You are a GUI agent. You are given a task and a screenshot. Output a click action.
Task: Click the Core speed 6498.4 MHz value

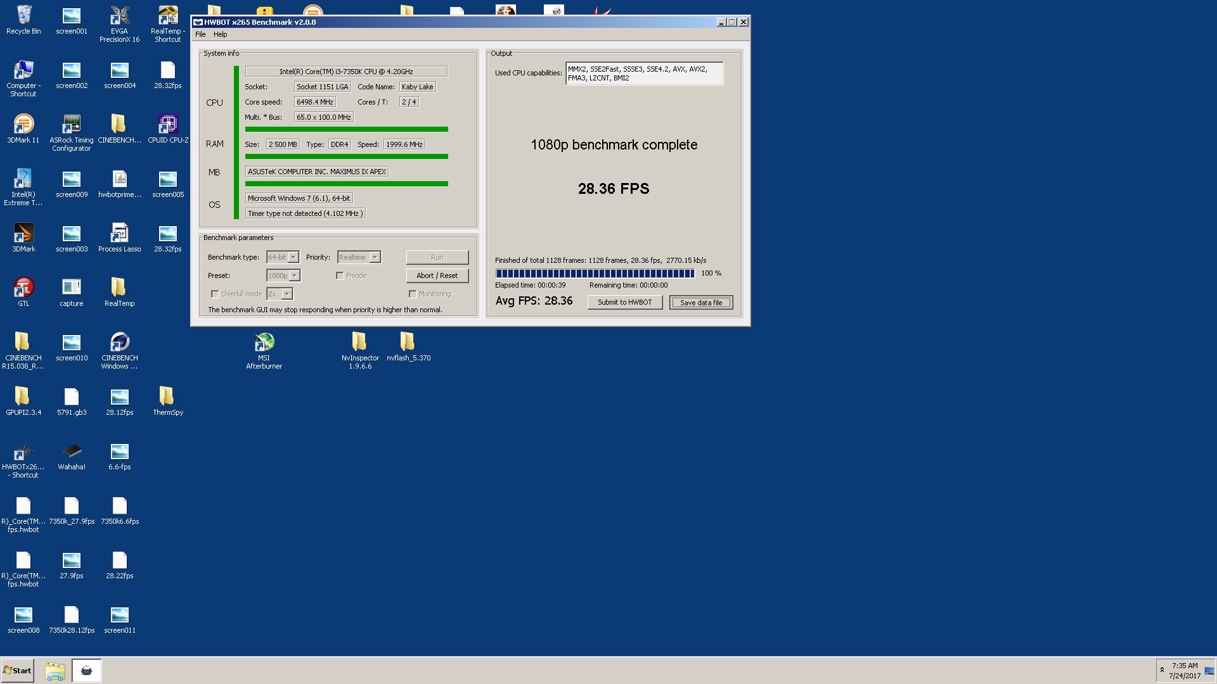pyautogui.click(x=315, y=102)
